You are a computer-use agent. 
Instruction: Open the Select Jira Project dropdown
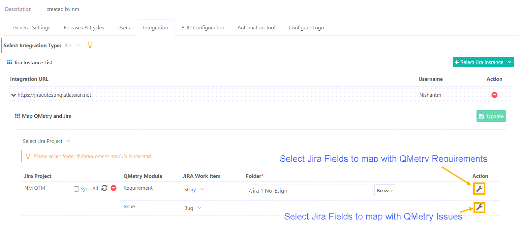click(x=47, y=141)
